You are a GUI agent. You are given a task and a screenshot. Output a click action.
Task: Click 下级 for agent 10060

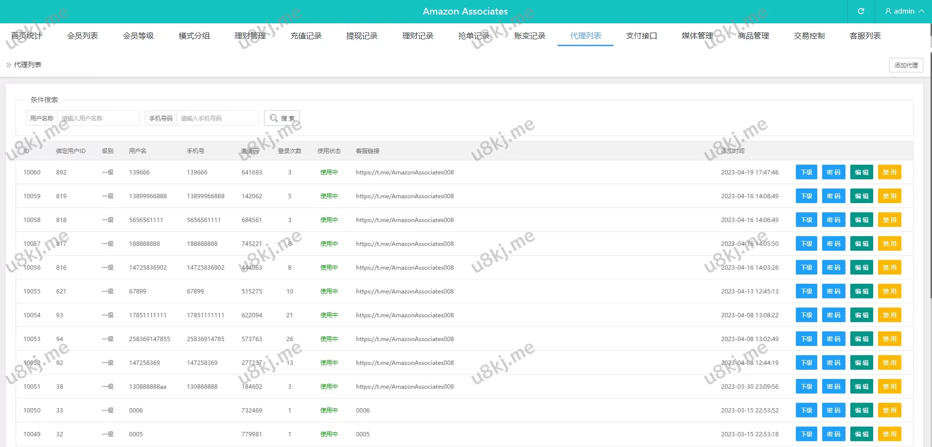pyautogui.click(x=806, y=172)
